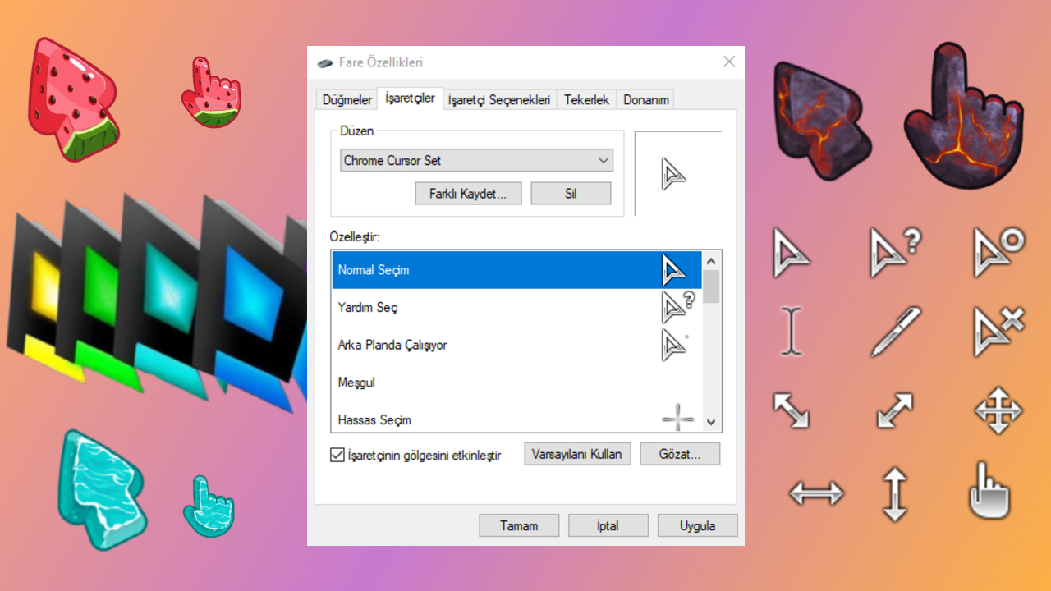Viewport: 1051px width, 591px height.
Task: Switch to the Tekerlek tab
Action: 586,99
